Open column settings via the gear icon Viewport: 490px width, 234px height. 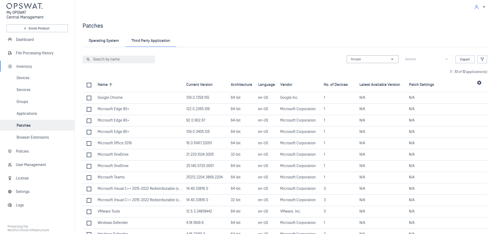(479, 83)
